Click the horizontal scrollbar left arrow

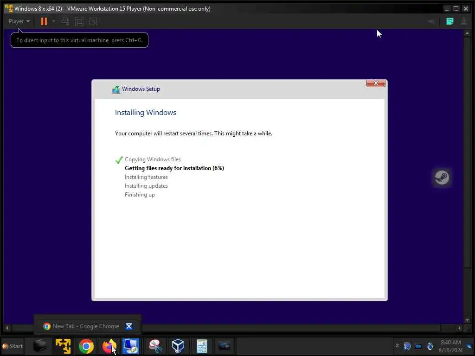pos(6,328)
